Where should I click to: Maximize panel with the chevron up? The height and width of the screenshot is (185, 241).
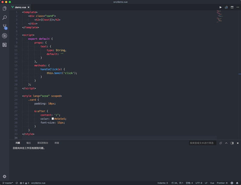pos(226,143)
